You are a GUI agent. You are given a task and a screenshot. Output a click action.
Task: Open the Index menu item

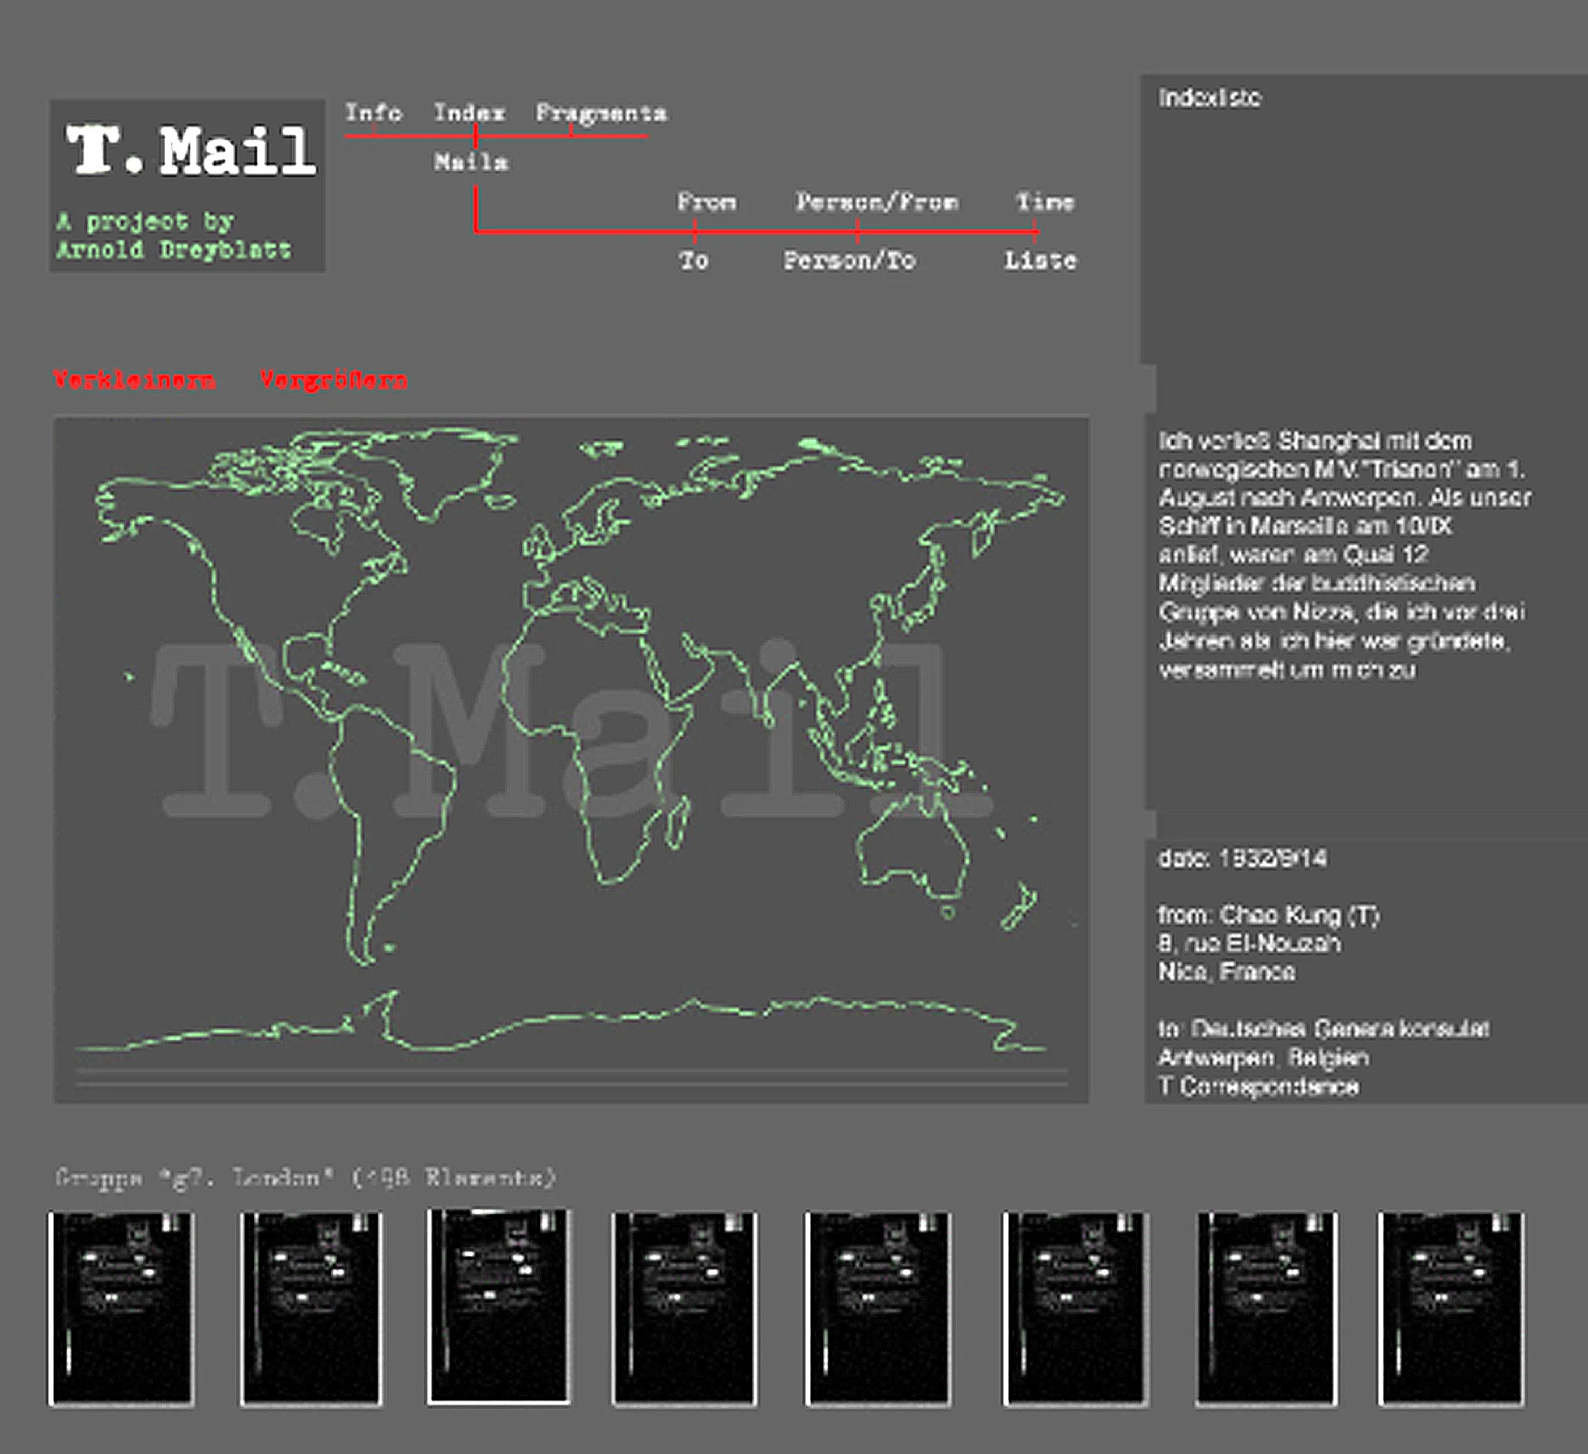pyautogui.click(x=469, y=112)
